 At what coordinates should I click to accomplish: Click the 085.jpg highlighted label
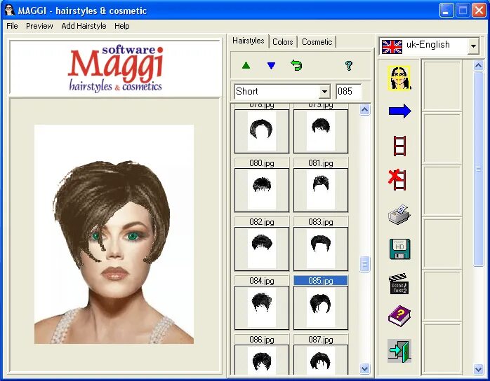click(x=321, y=281)
